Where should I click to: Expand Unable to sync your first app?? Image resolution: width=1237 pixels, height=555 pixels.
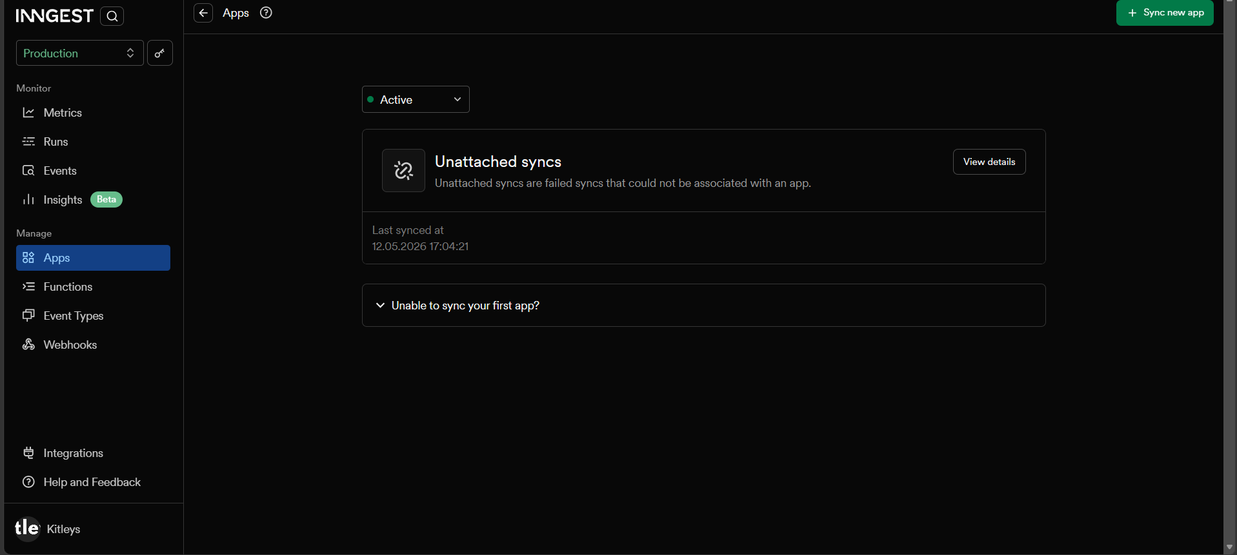coord(703,306)
